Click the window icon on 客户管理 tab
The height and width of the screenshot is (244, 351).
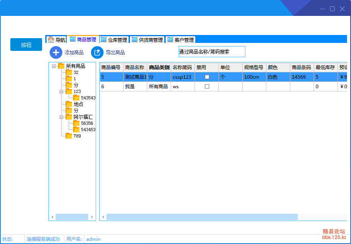[170, 40]
